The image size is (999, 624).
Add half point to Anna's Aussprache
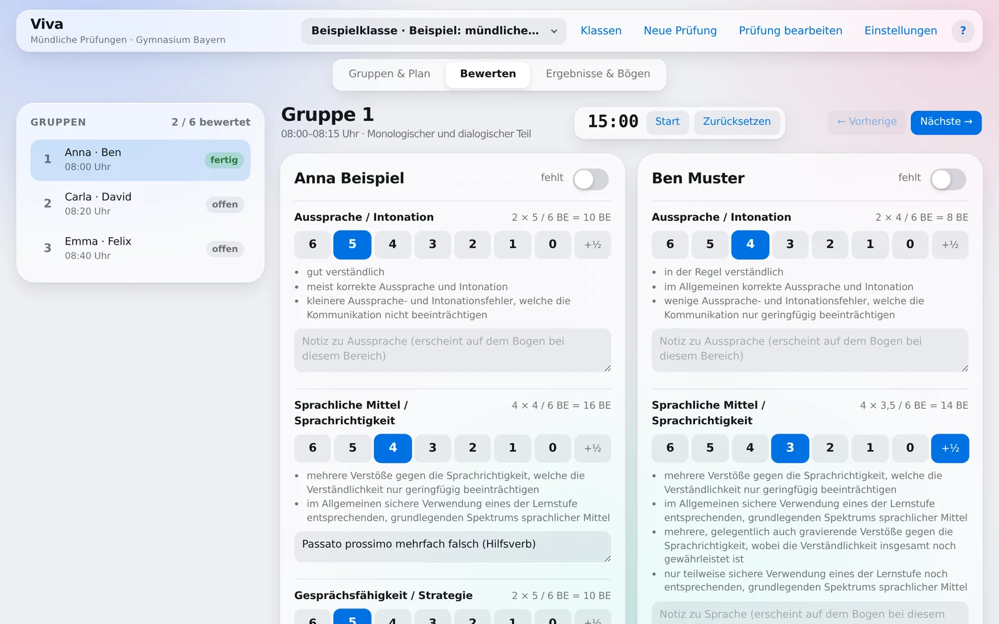click(593, 245)
